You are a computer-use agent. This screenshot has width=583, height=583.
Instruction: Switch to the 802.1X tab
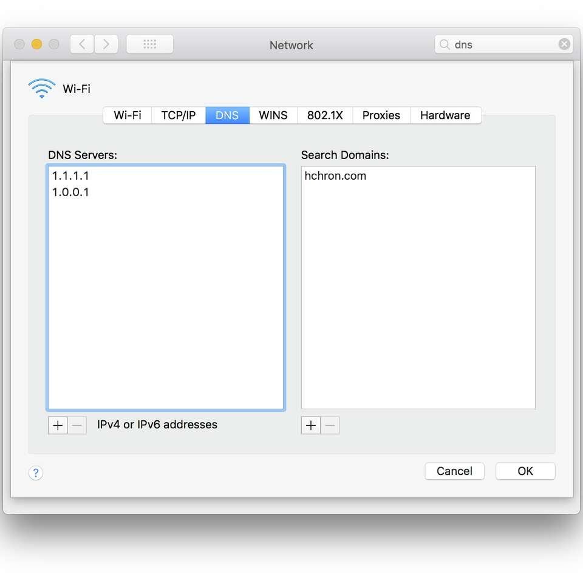[x=324, y=115]
